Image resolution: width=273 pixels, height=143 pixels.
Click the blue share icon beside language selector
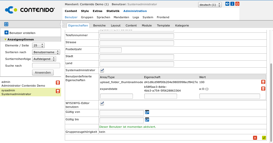coord(227,4)
